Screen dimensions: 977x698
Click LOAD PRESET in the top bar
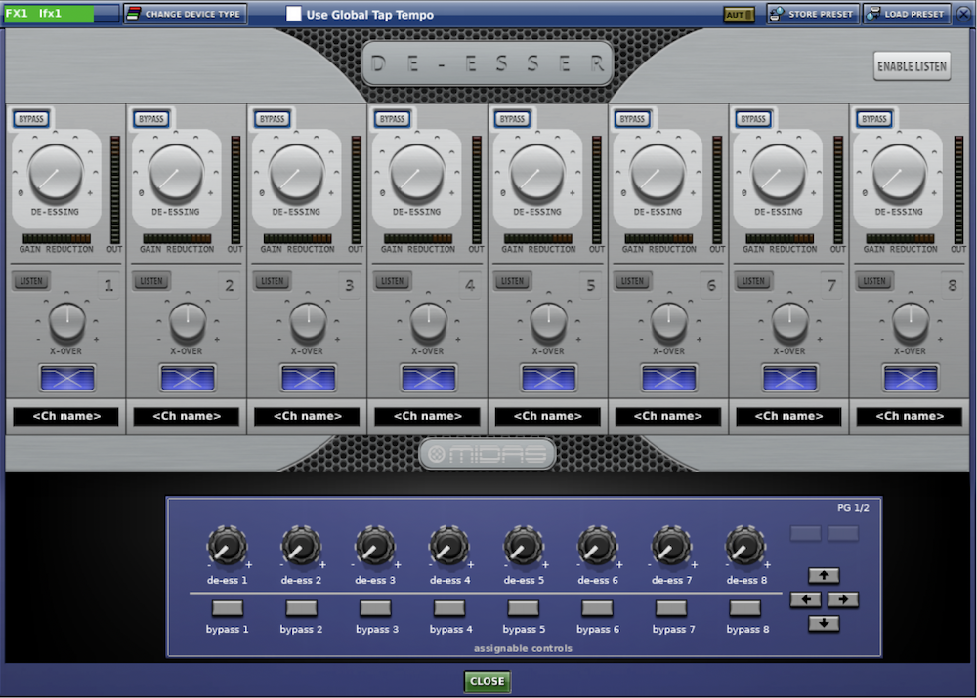tap(905, 14)
